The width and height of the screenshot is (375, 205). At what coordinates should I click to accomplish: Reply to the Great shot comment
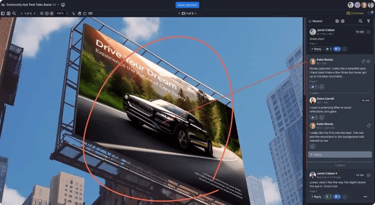(x=316, y=49)
